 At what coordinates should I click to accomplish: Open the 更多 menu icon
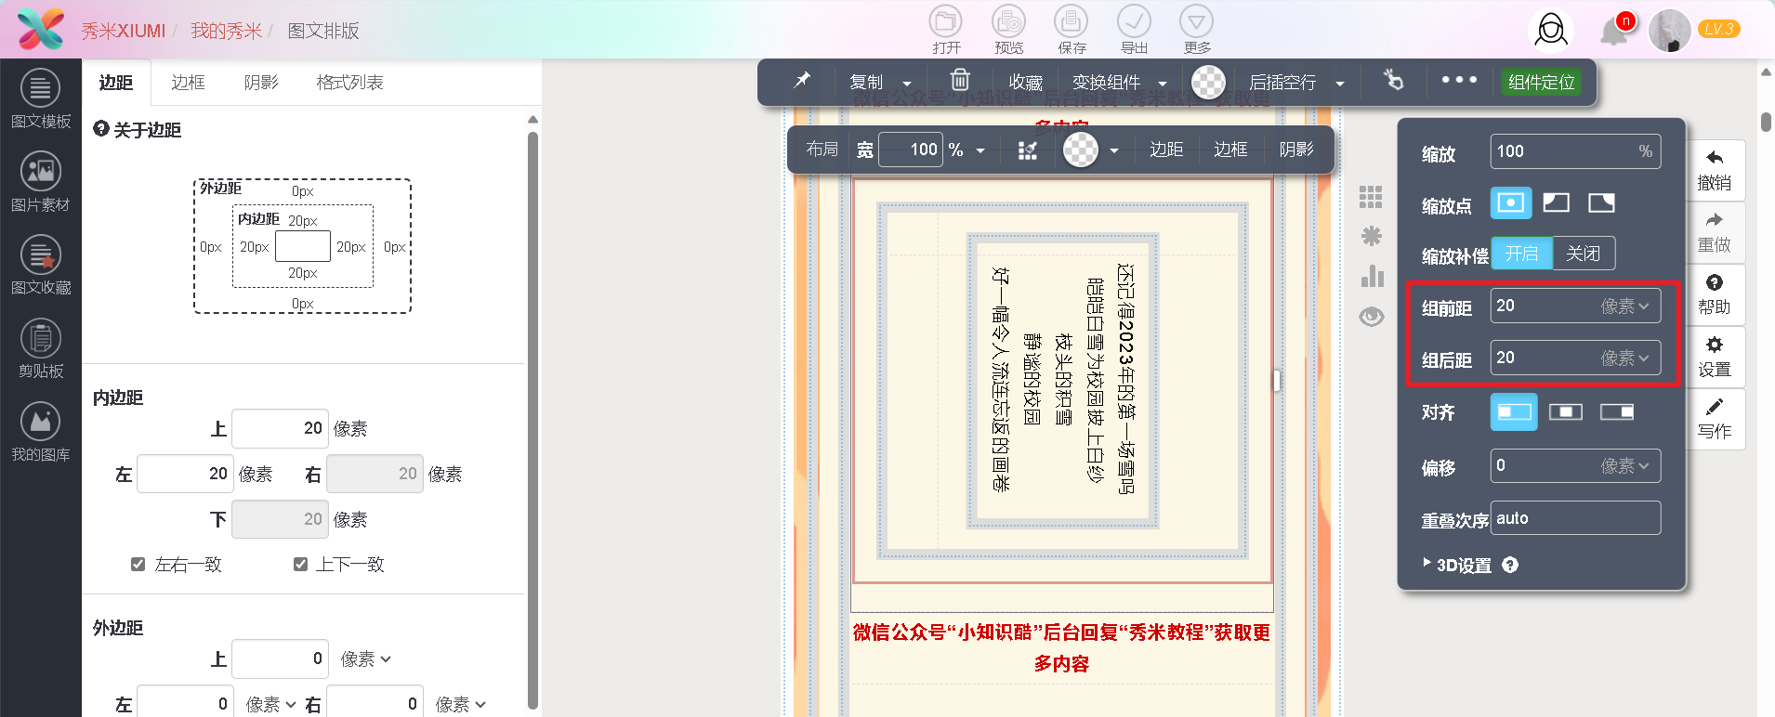1197,22
